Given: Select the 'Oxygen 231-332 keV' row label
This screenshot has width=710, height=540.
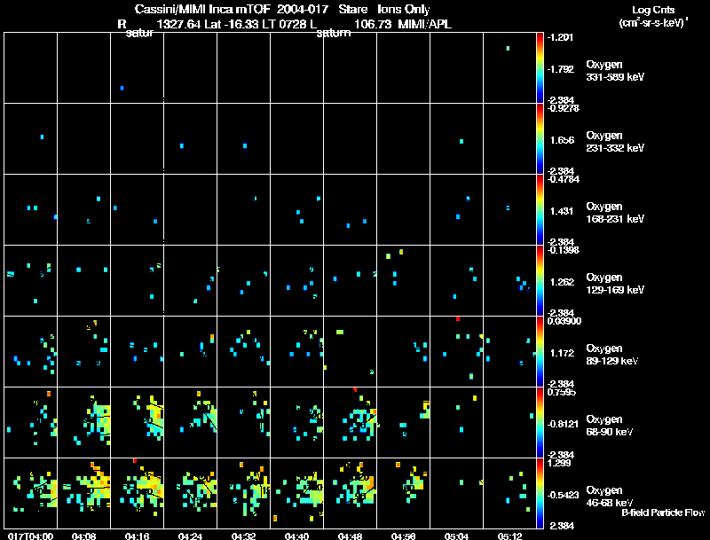Looking at the screenshot, I should pyautogui.click(x=615, y=142).
